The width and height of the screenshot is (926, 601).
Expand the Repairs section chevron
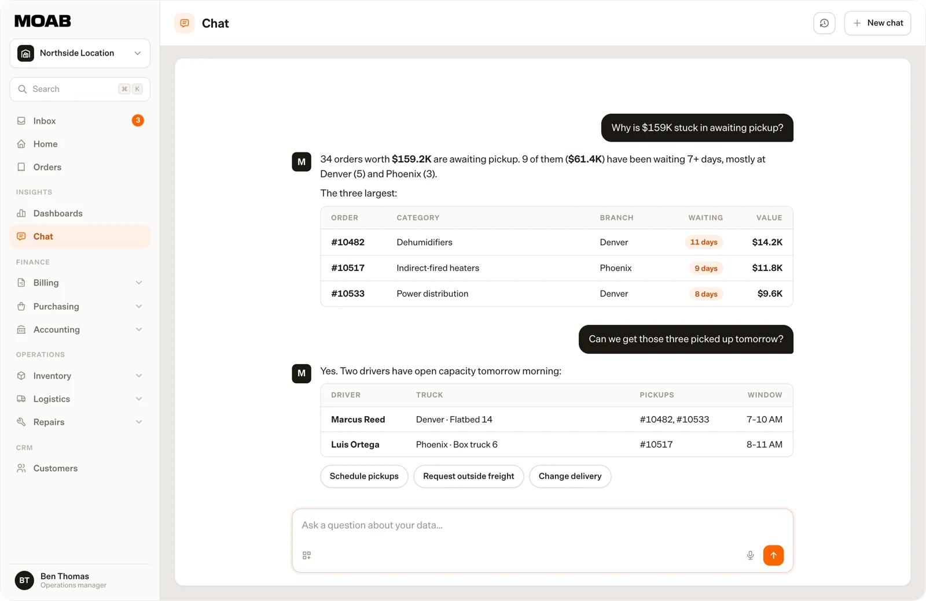139,422
